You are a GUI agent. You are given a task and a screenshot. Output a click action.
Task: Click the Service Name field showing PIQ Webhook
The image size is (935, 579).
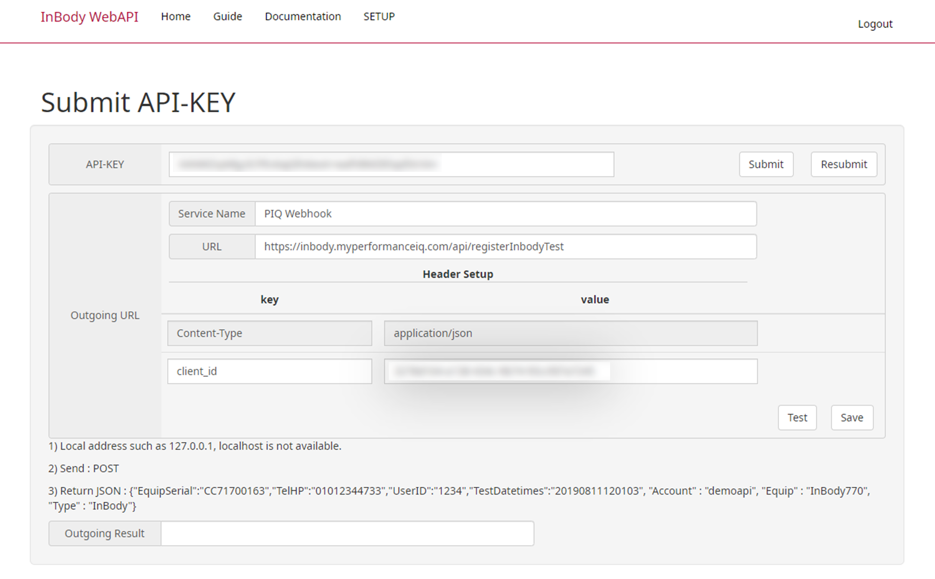point(506,214)
